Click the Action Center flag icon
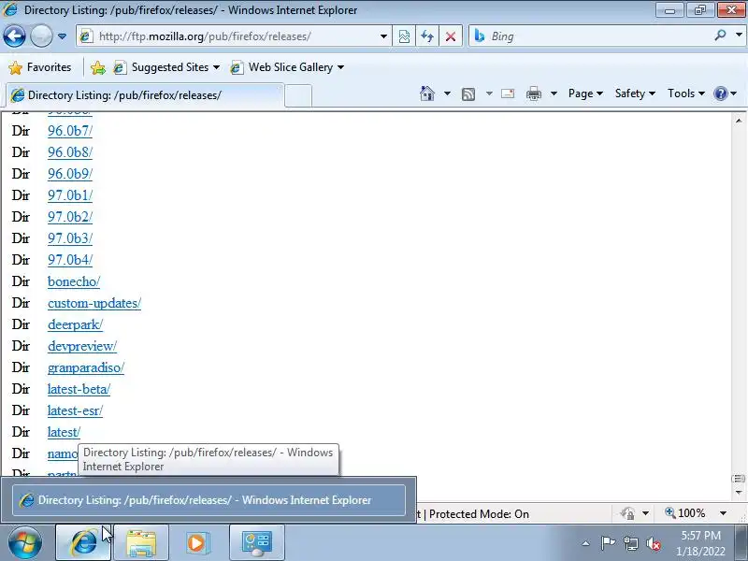Image resolution: width=748 pixels, height=561 pixels. [x=608, y=543]
